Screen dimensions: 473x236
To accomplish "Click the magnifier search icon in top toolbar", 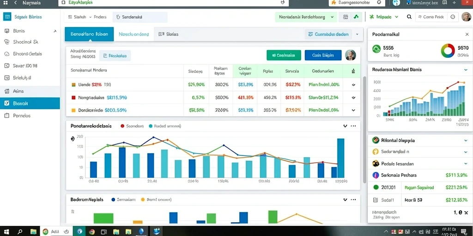I will point(409,17).
